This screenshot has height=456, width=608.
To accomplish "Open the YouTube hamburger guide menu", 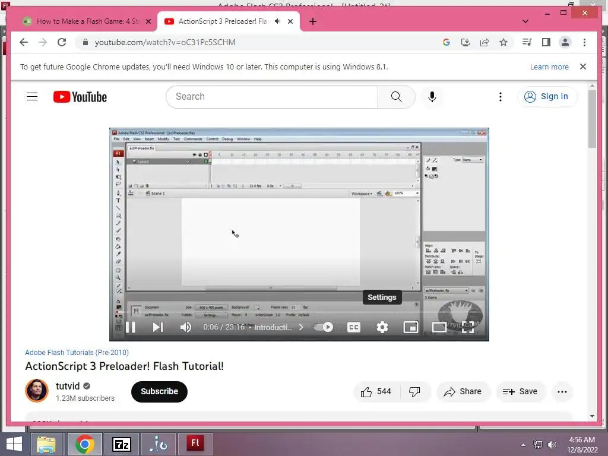I will 32,97.
